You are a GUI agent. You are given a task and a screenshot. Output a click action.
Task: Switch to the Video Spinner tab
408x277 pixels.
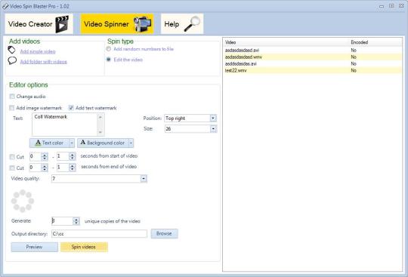(x=117, y=24)
